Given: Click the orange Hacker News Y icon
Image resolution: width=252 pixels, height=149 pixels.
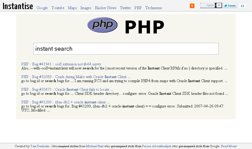Looking at the screenshot, I should tap(192, 6).
